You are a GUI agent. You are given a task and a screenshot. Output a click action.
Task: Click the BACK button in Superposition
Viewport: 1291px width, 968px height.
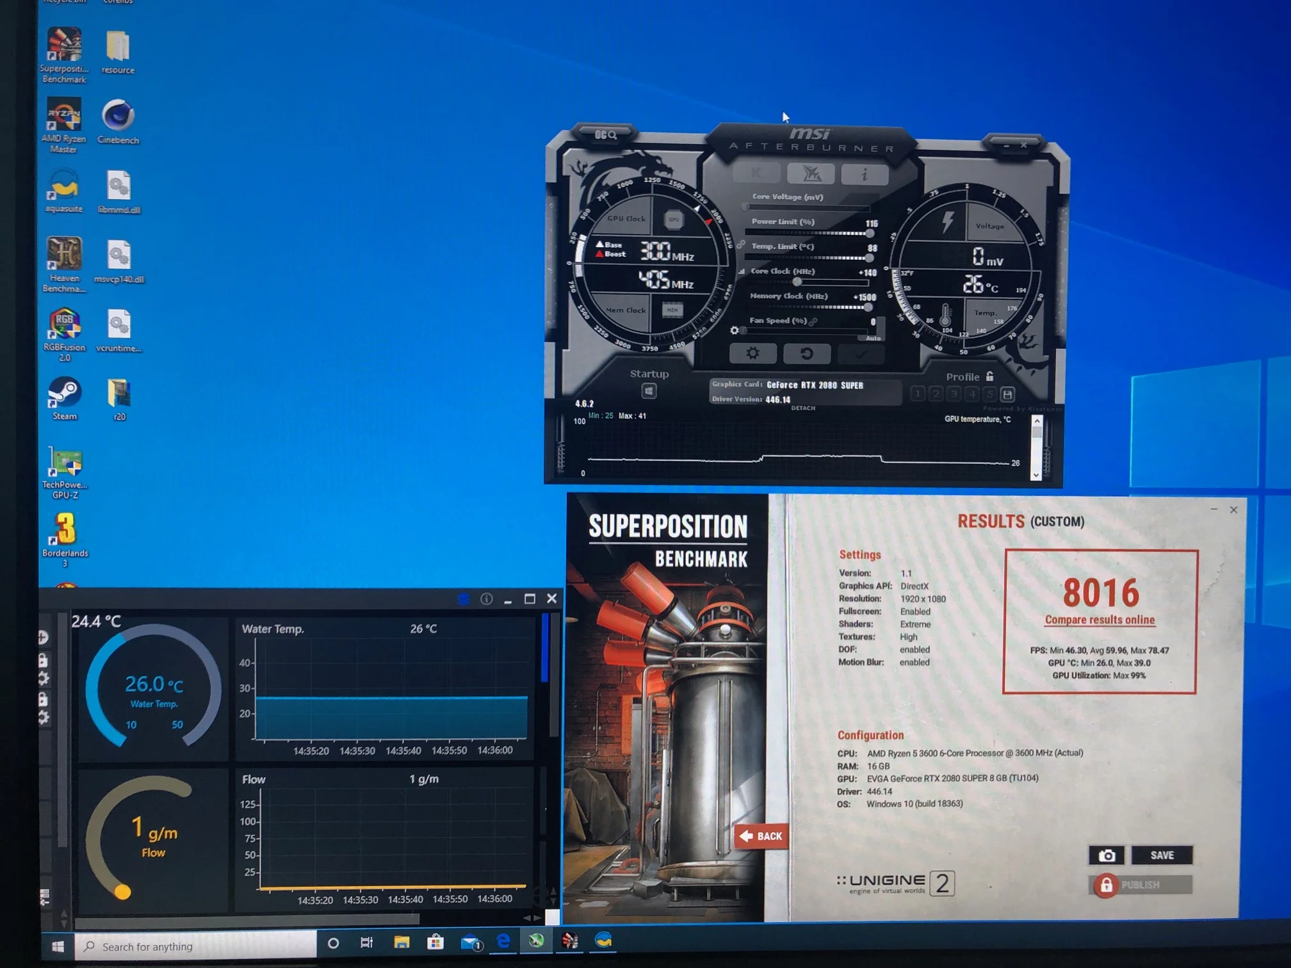coord(761,836)
